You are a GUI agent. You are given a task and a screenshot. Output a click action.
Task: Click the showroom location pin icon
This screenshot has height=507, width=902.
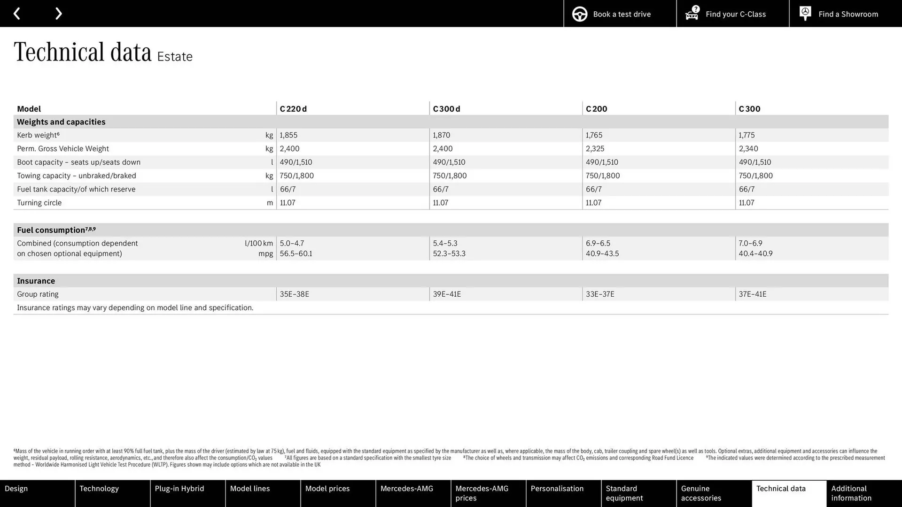click(805, 13)
